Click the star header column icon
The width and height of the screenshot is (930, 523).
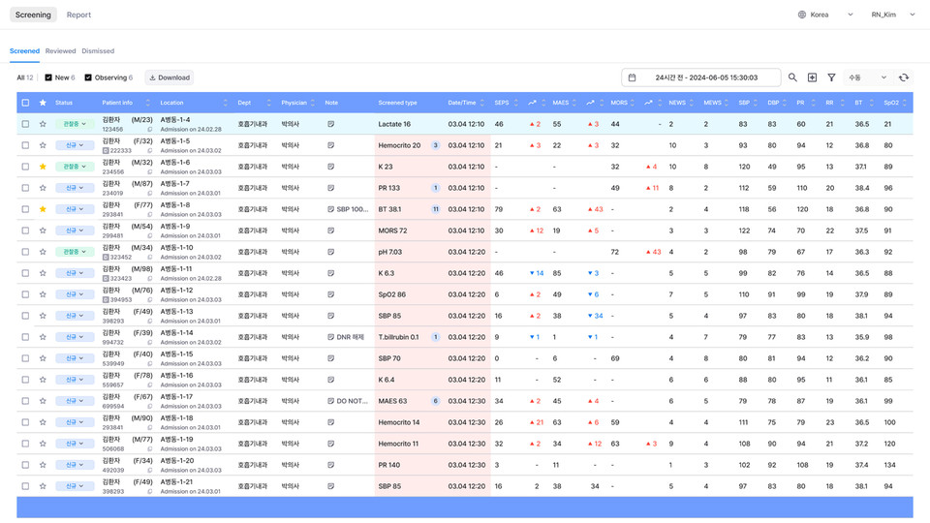pos(43,103)
